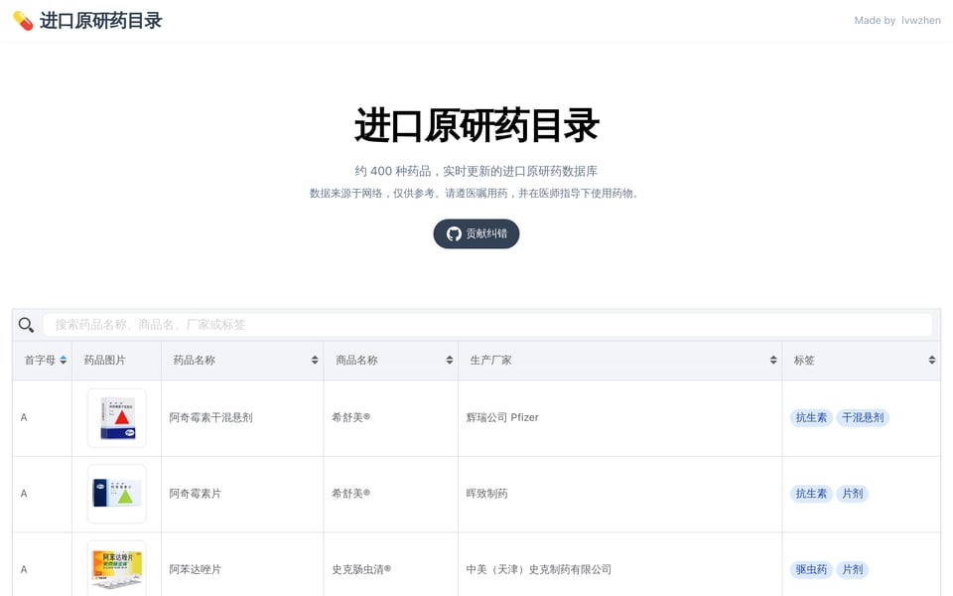This screenshot has height=596, width=953.
Task: Click the sort icon next to 首字母 header
Action: pos(64,360)
